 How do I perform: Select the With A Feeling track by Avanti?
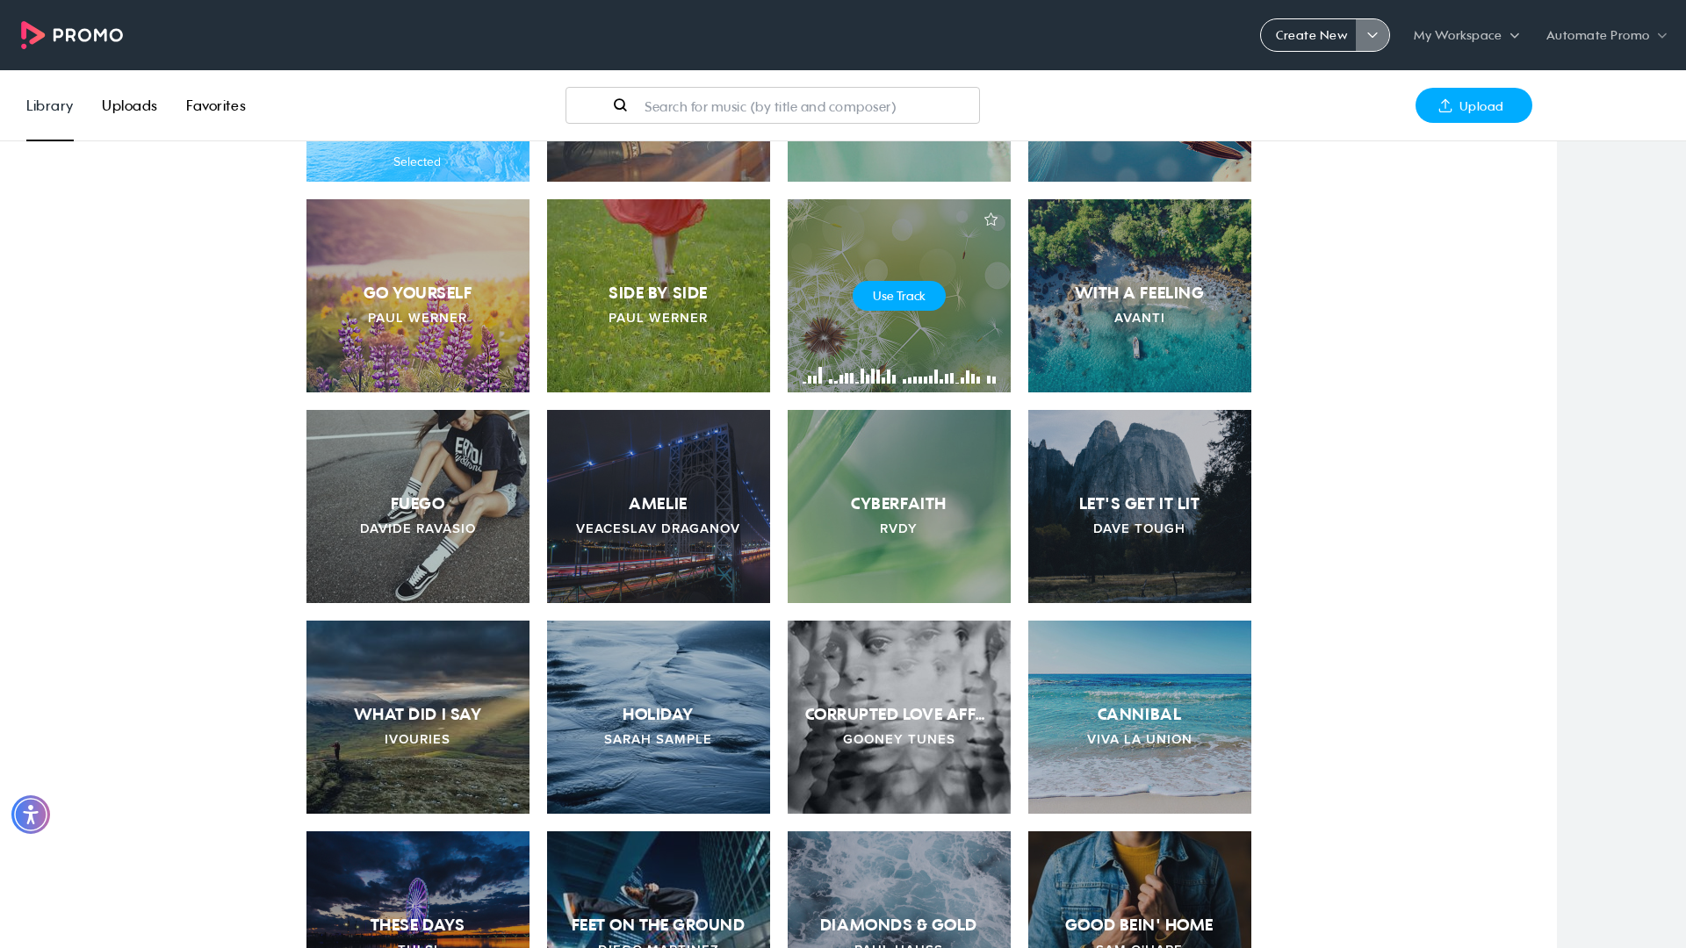[x=1140, y=296]
